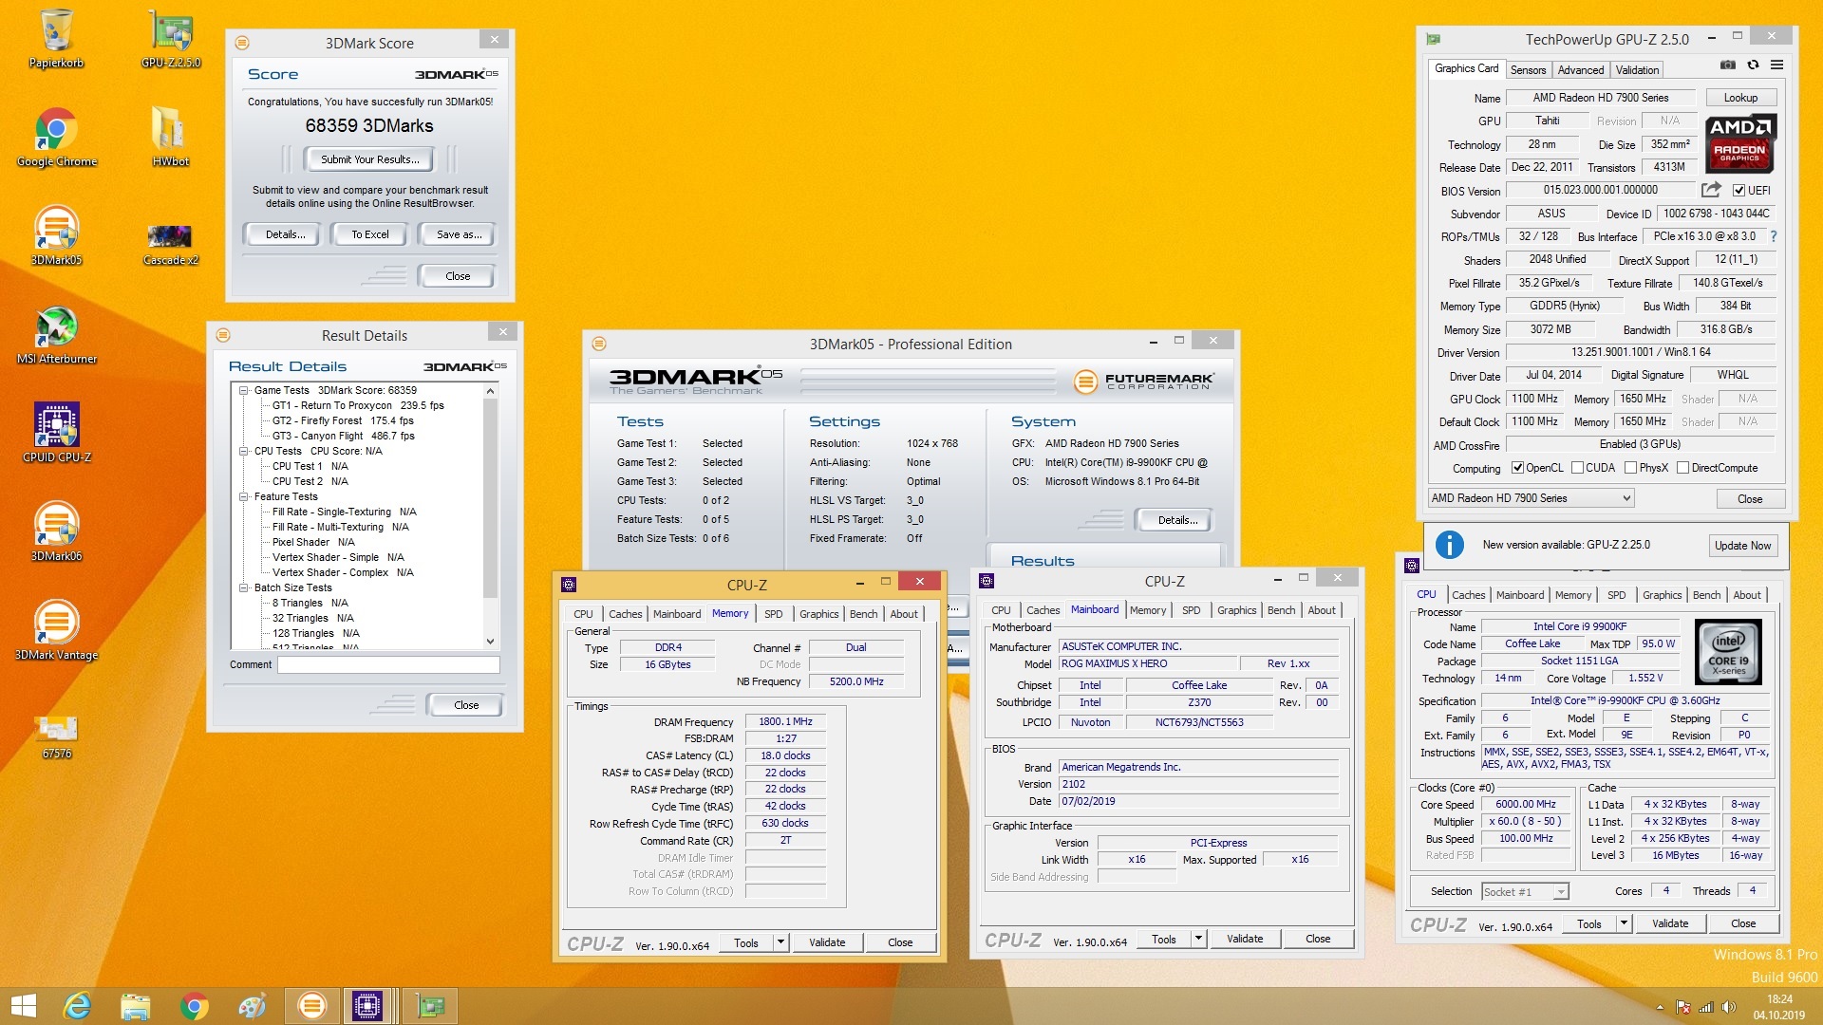
Task: Click the To Excel button in 3DMark Score
Action: 369,234
